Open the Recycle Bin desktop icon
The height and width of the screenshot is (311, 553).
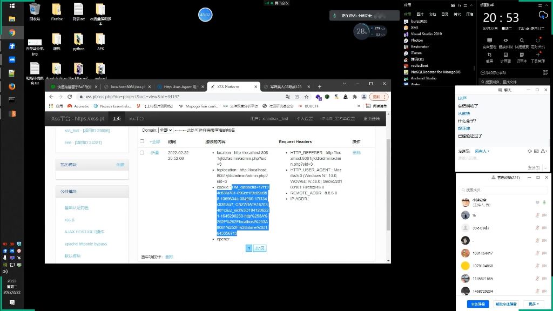pyautogui.click(x=35, y=12)
